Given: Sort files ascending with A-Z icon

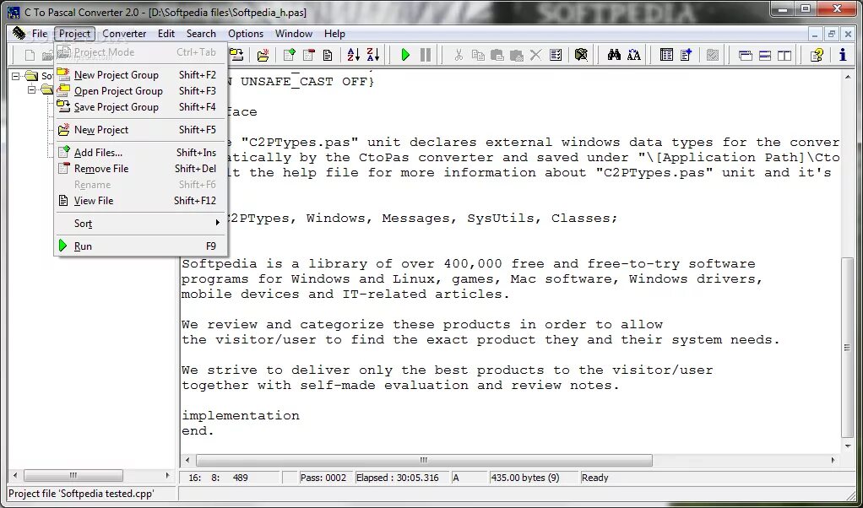Looking at the screenshot, I should click(x=353, y=55).
